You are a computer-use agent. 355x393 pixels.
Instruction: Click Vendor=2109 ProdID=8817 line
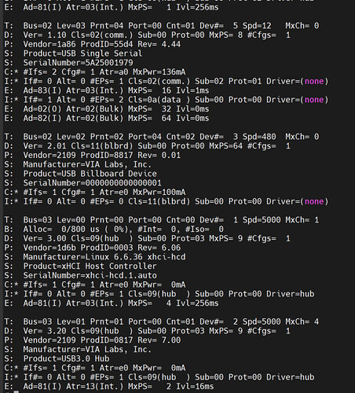click(x=93, y=155)
